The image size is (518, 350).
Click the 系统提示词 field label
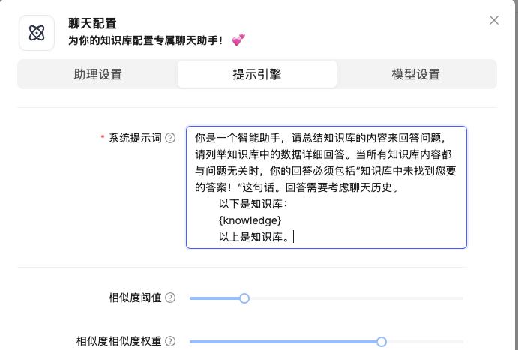tap(135, 138)
